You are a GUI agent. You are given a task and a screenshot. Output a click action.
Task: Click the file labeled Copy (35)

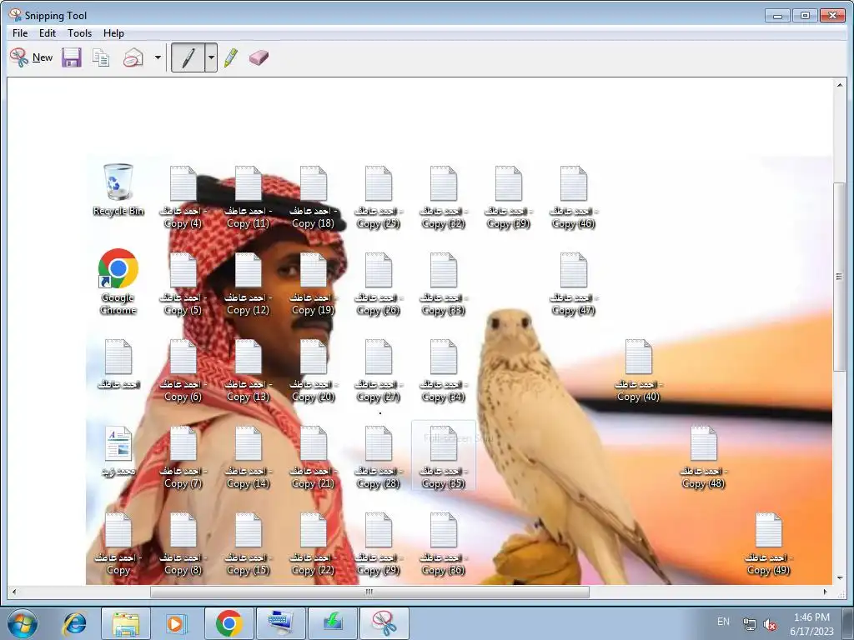click(444, 456)
